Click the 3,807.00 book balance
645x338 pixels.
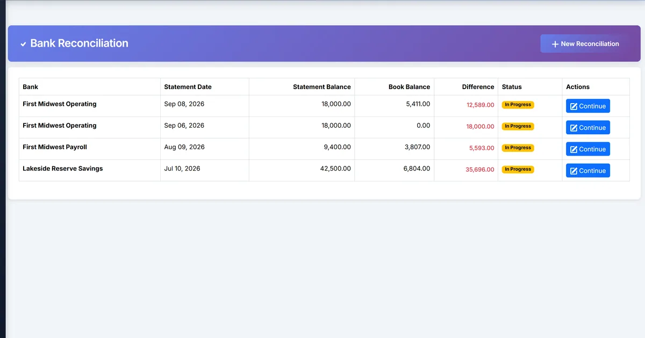click(418, 147)
